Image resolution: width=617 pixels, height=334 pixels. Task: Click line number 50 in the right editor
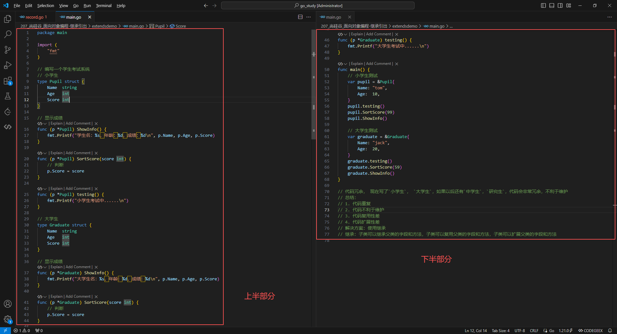click(327, 70)
